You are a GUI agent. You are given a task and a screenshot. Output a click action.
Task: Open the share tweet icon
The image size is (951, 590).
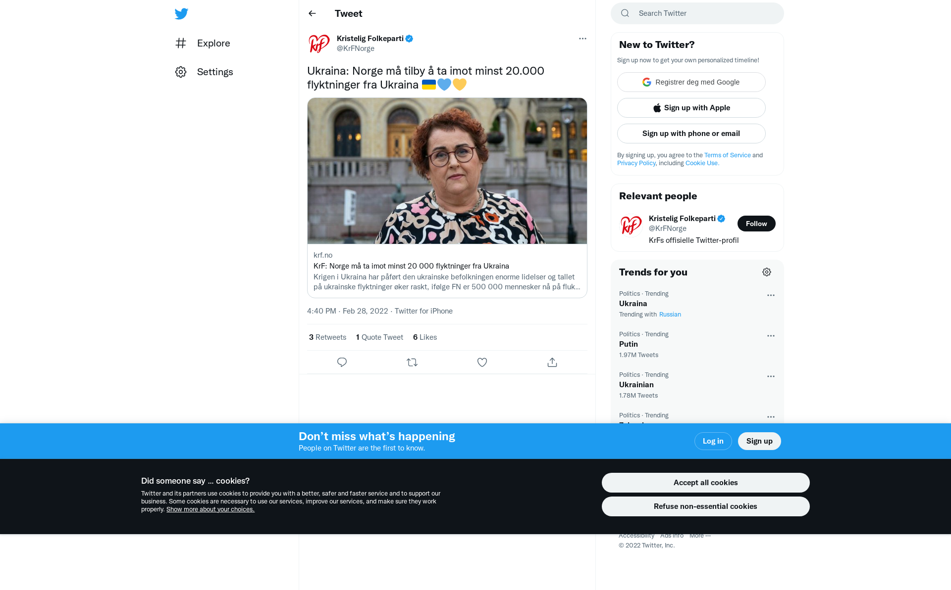[552, 363]
